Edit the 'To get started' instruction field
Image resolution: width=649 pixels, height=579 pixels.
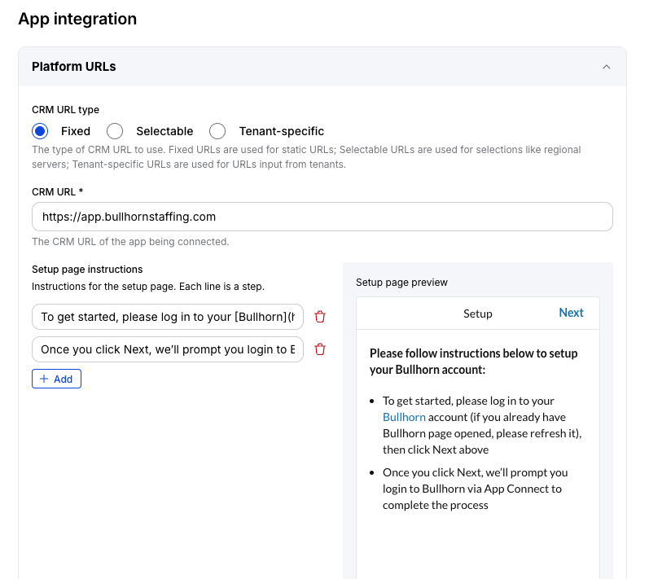click(x=167, y=317)
